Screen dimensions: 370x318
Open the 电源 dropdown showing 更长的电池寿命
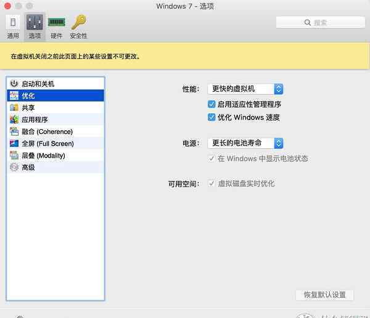coord(245,143)
